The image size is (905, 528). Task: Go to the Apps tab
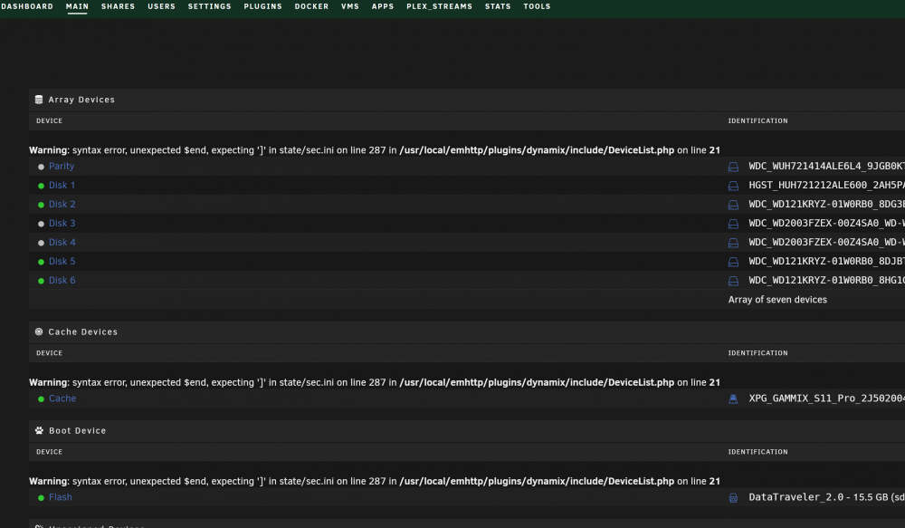pos(383,6)
